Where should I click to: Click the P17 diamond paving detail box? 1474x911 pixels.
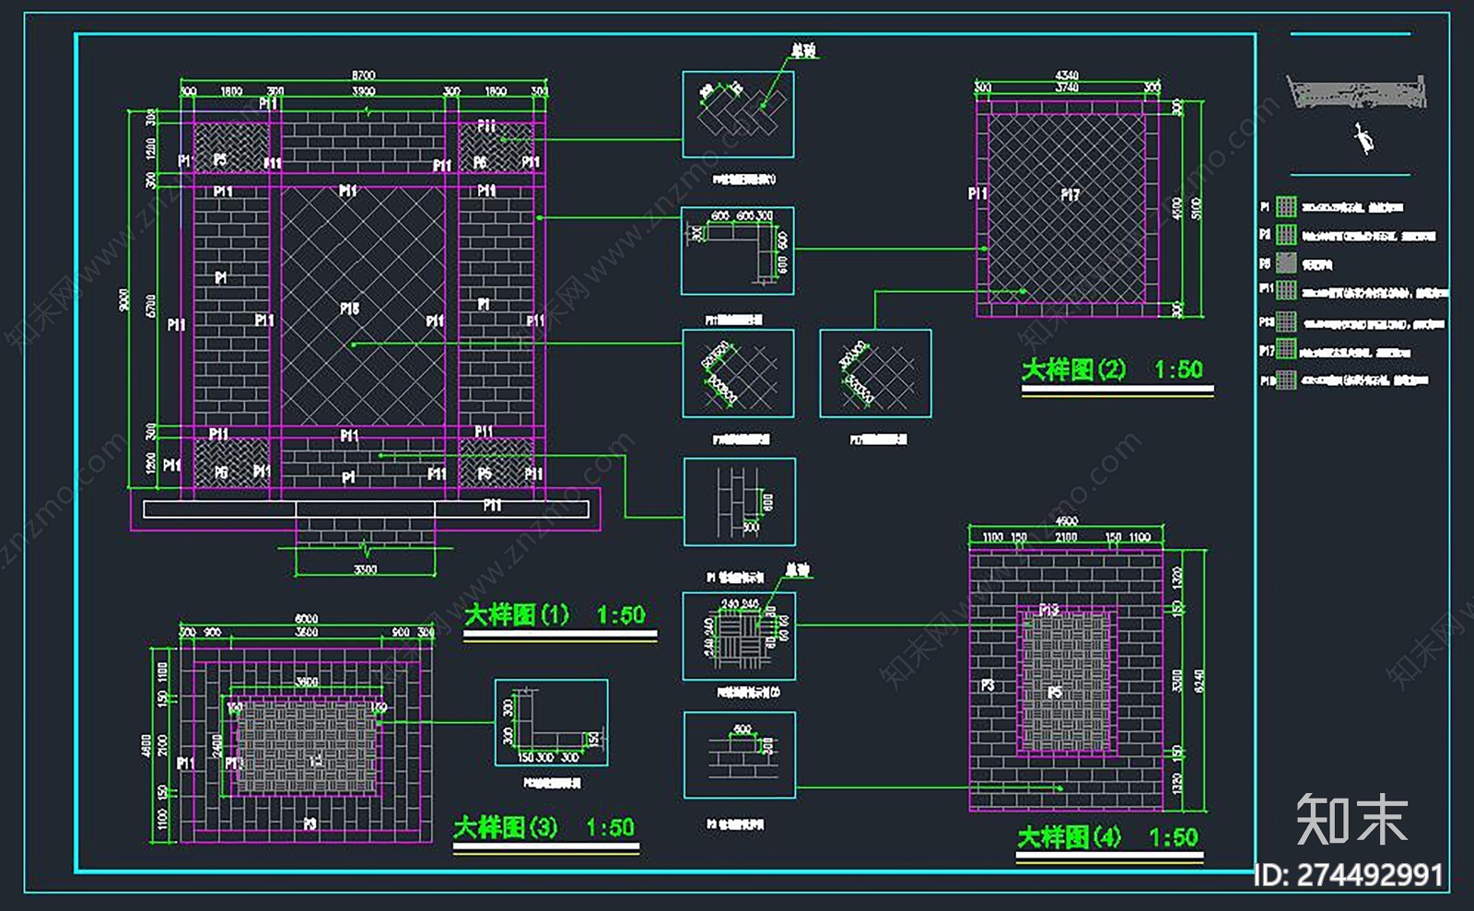point(875,373)
